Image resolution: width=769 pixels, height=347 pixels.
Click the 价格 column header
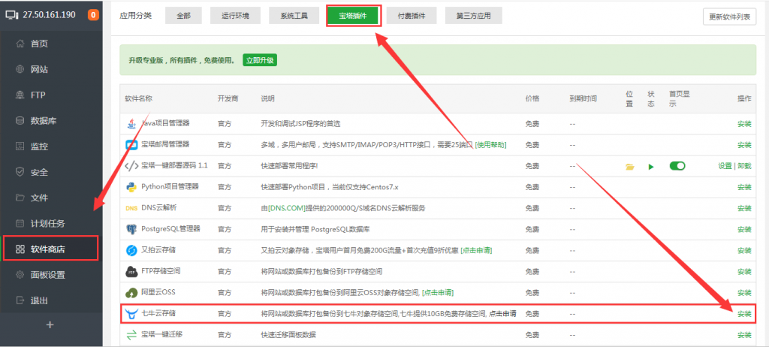click(x=532, y=98)
